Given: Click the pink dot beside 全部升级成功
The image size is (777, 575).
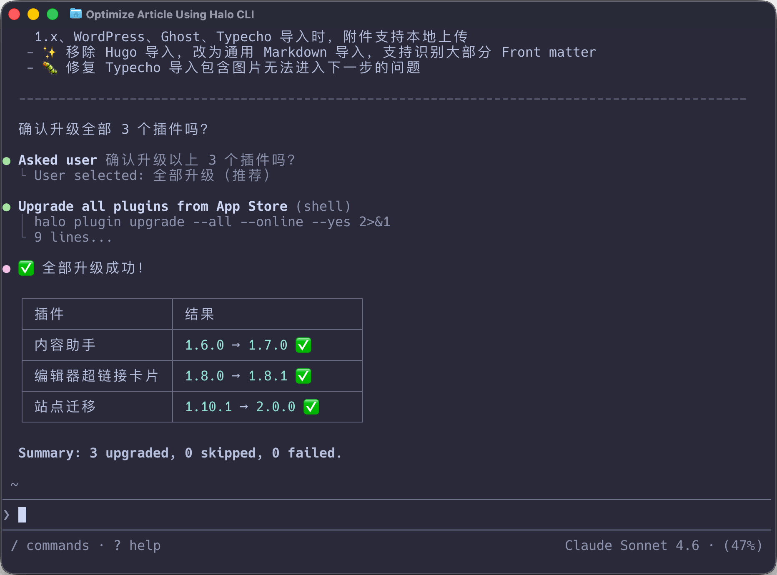Looking at the screenshot, I should pyautogui.click(x=7, y=269).
